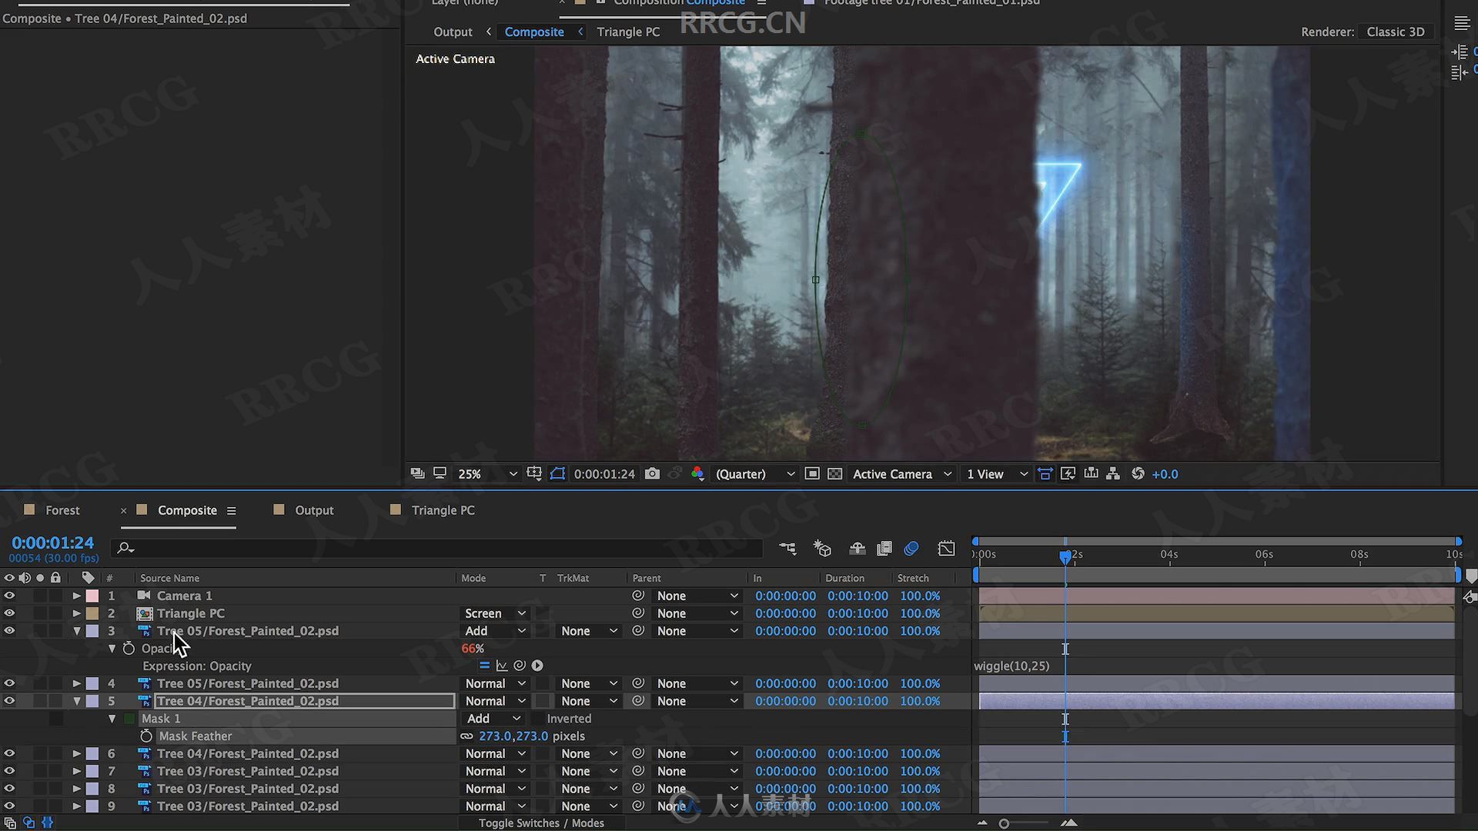Click the Composite tab label
This screenshot has height=831, width=1478.
coord(187,509)
